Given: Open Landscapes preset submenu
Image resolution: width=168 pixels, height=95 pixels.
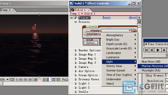Looking at the screenshot, I should click(x=119, y=53).
